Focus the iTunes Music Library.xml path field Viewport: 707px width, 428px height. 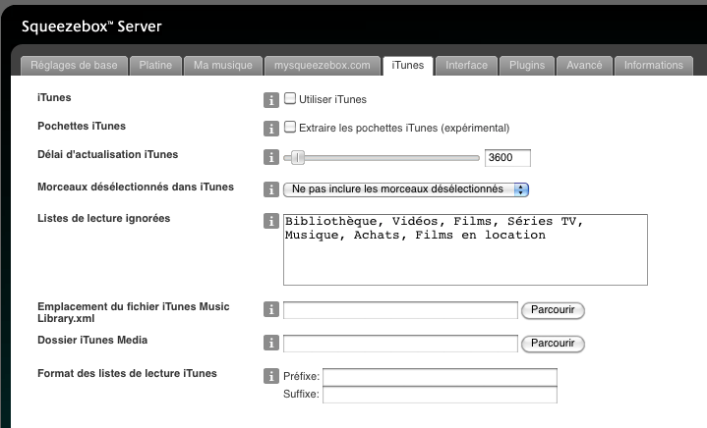tap(400, 310)
